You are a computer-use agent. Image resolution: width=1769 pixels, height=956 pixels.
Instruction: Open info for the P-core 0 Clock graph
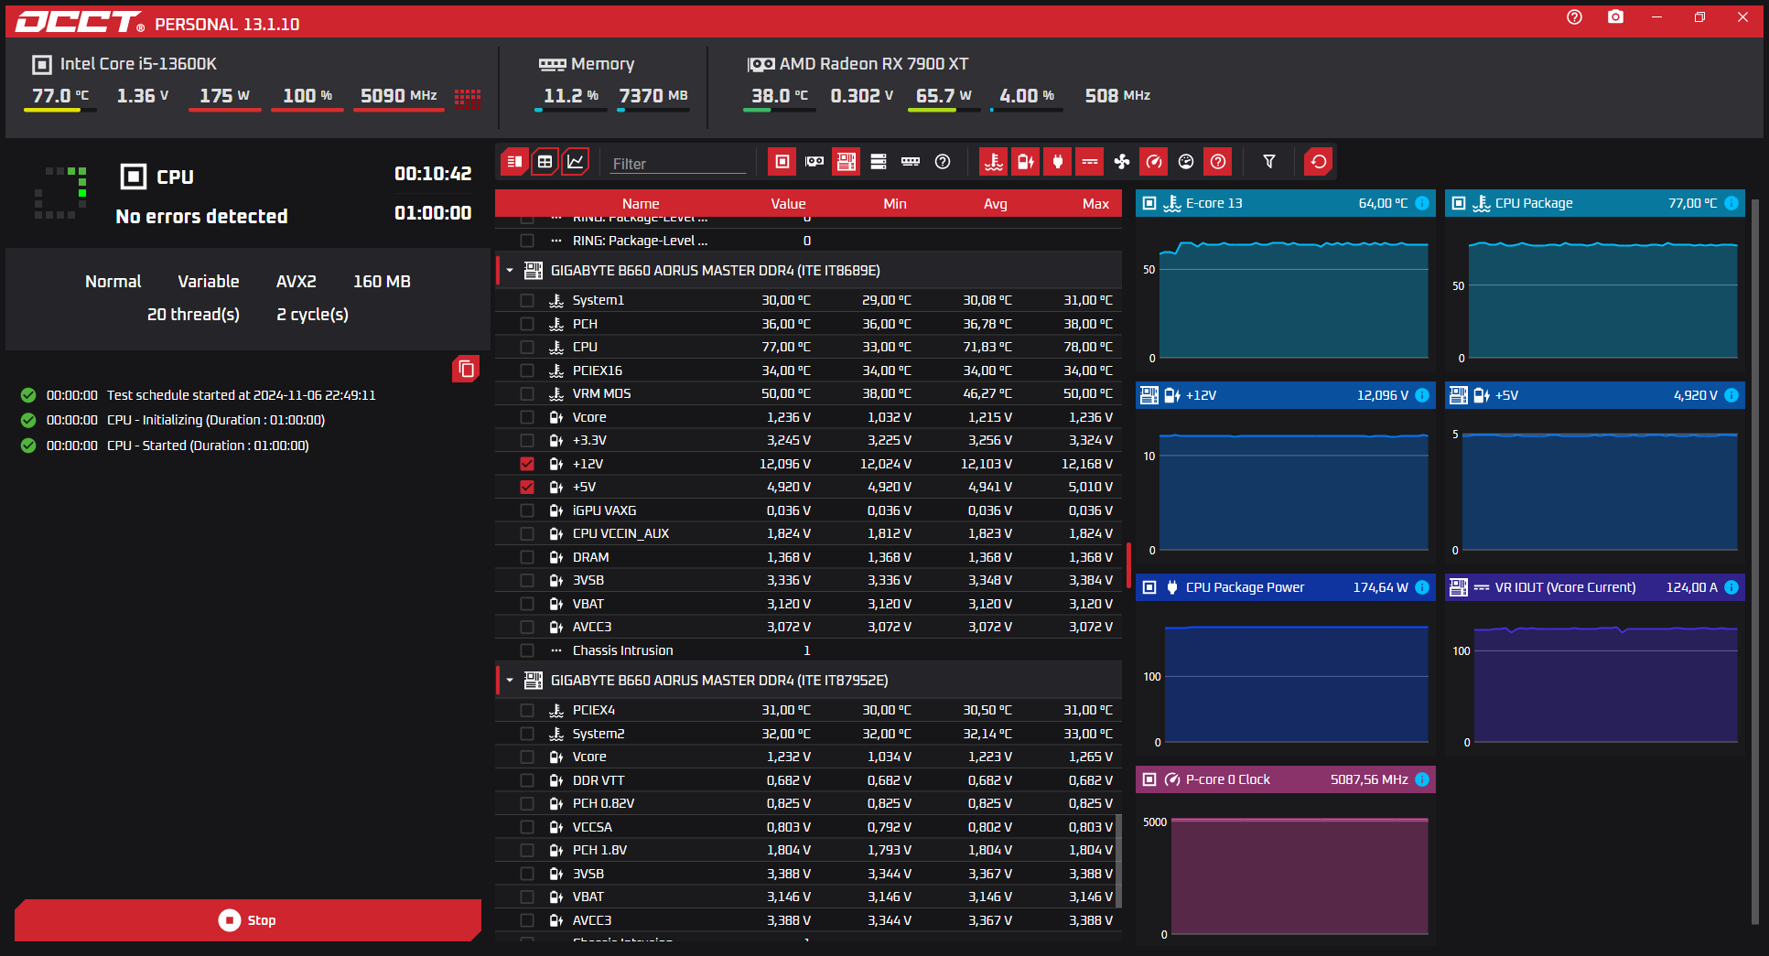1422,779
